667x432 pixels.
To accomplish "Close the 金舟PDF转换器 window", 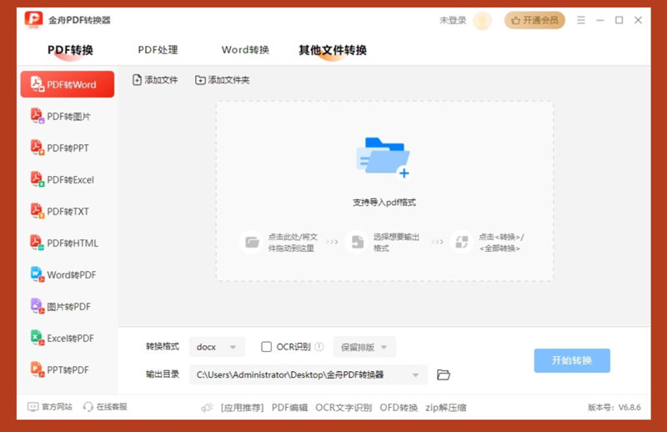I will tap(638, 20).
